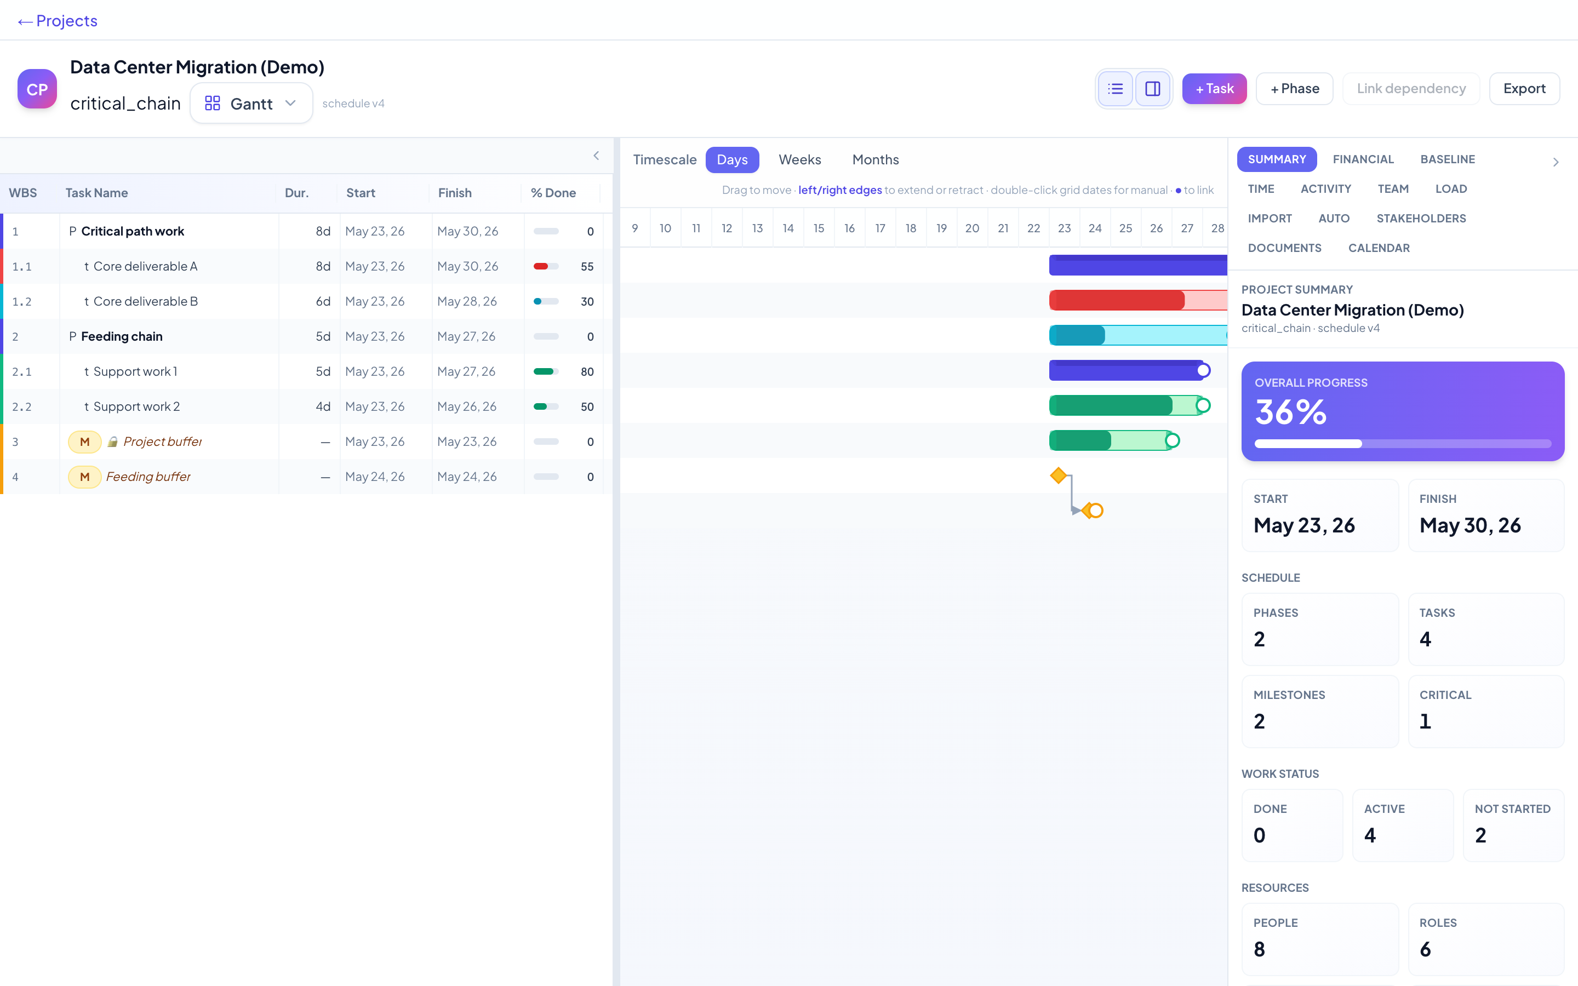The image size is (1578, 986).
Task: Toggle the side panel layout icon
Action: [x=1152, y=89]
